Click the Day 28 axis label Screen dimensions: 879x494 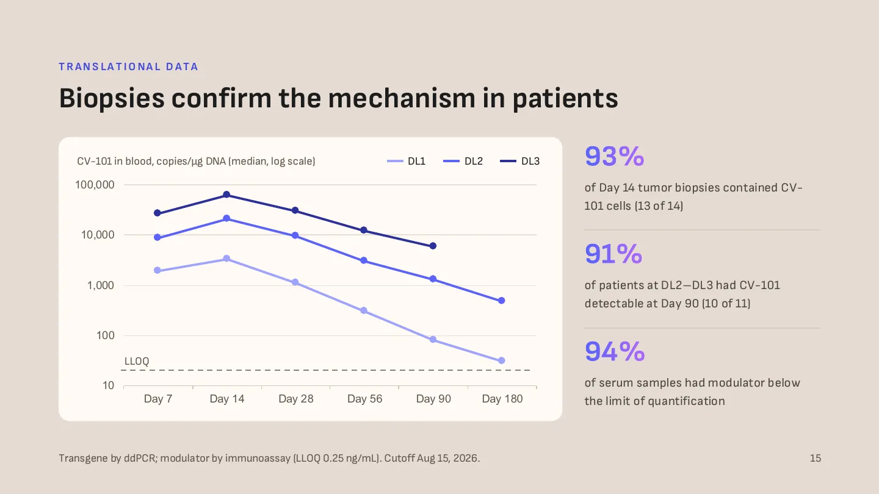point(296,399)
